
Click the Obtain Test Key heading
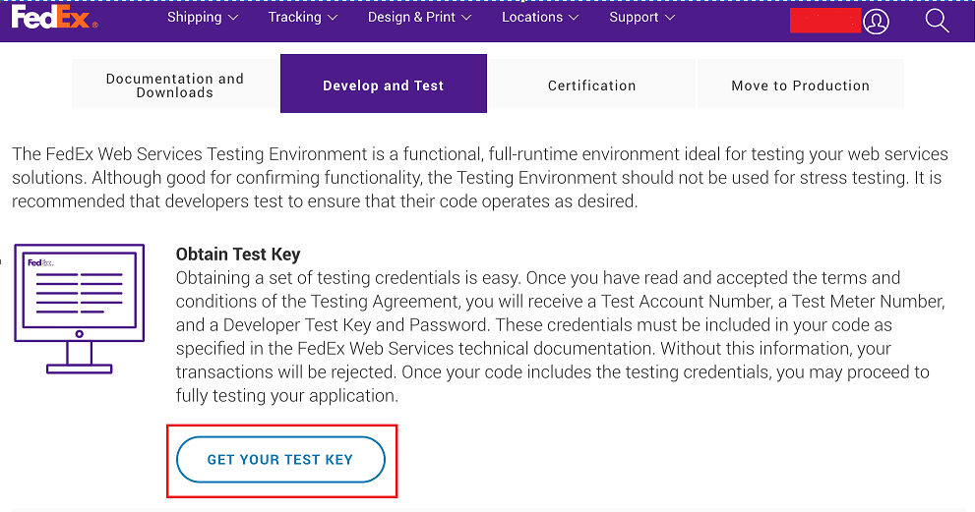[238, 255]
